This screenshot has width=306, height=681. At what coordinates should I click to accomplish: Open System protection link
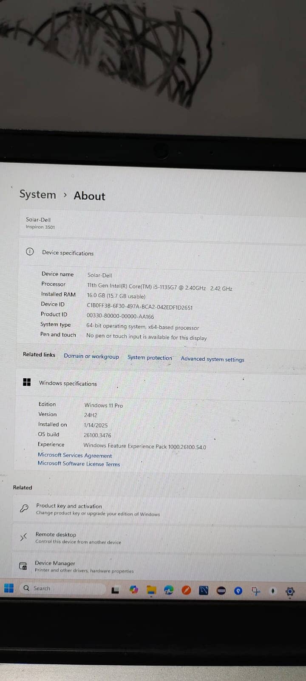150,357
